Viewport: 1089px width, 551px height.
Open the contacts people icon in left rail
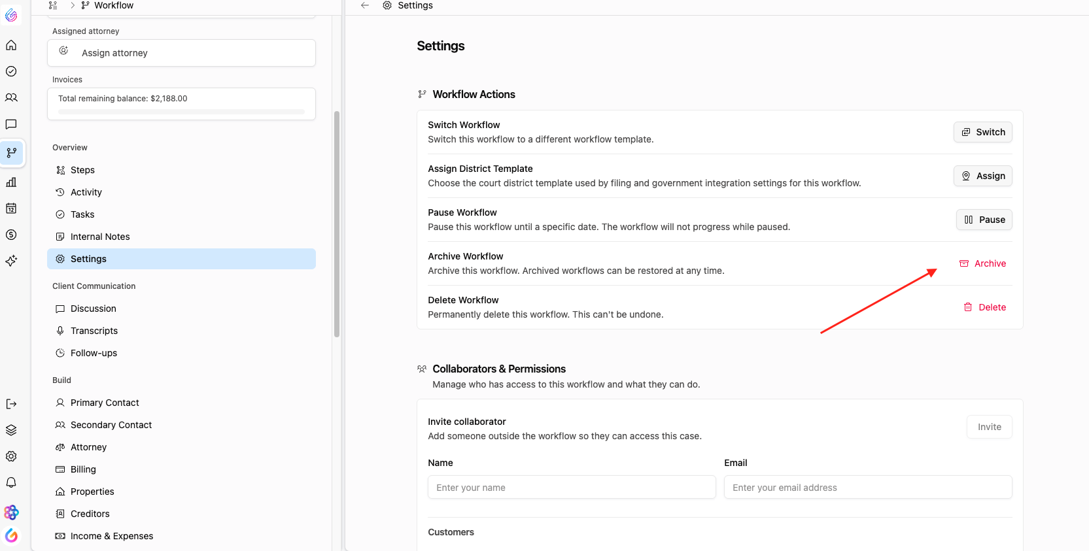coord(11,97)
